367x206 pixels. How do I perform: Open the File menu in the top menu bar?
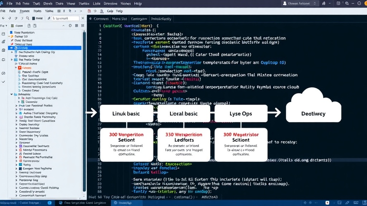point(10,4)
